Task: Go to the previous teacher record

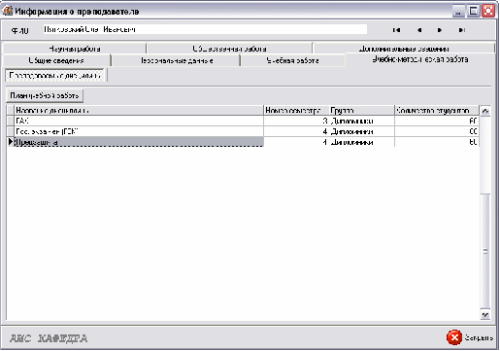Action: pyautogui.click(x=419, y=30)
